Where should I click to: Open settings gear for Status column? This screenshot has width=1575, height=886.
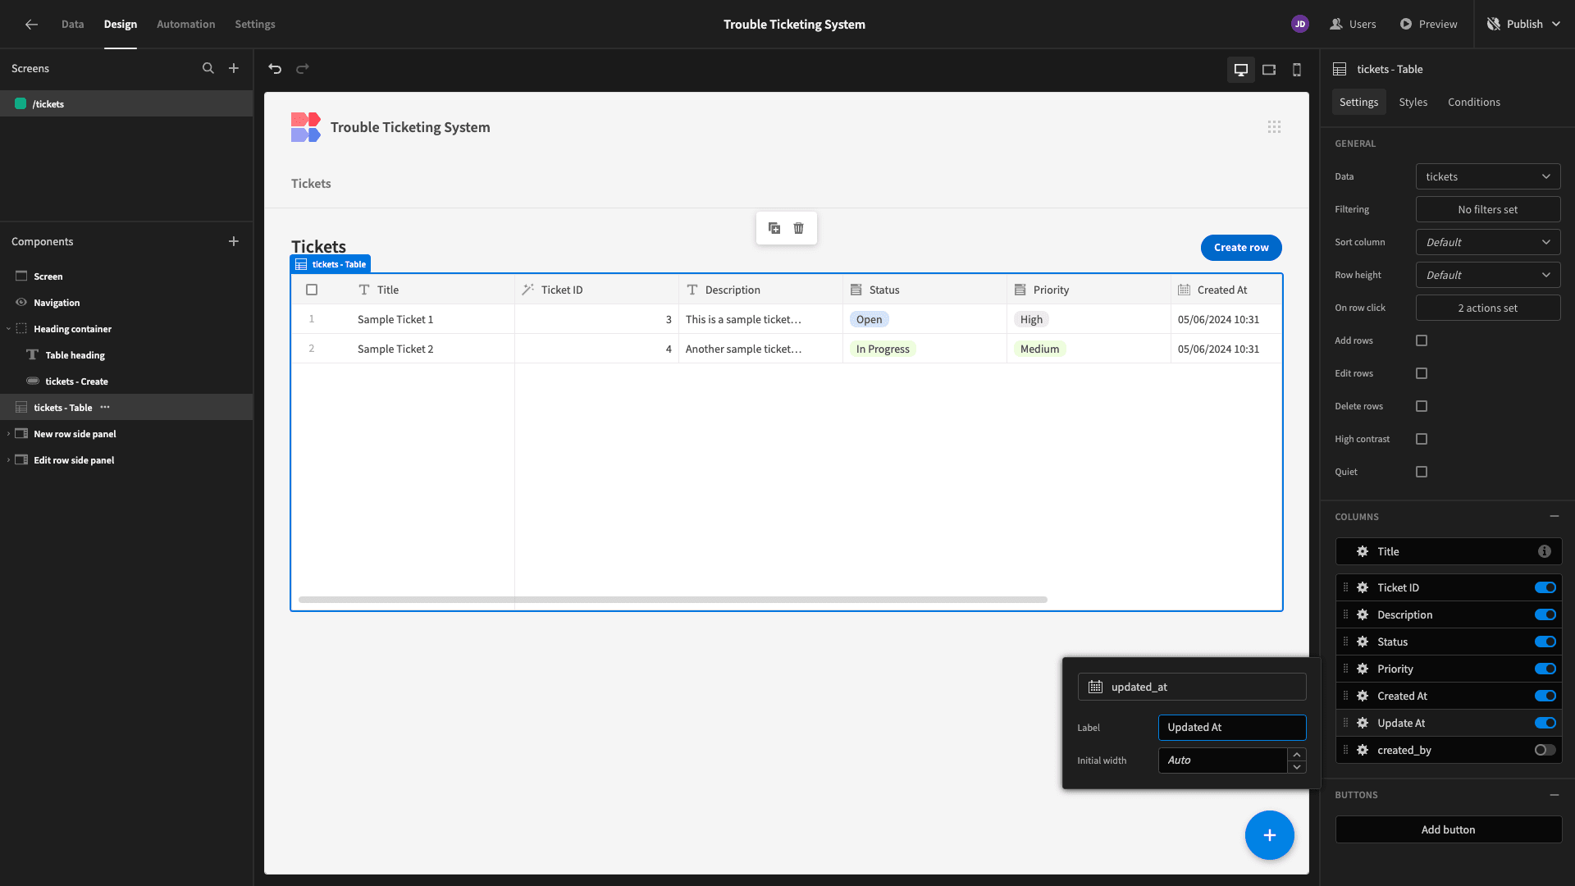coord(1363,642)
